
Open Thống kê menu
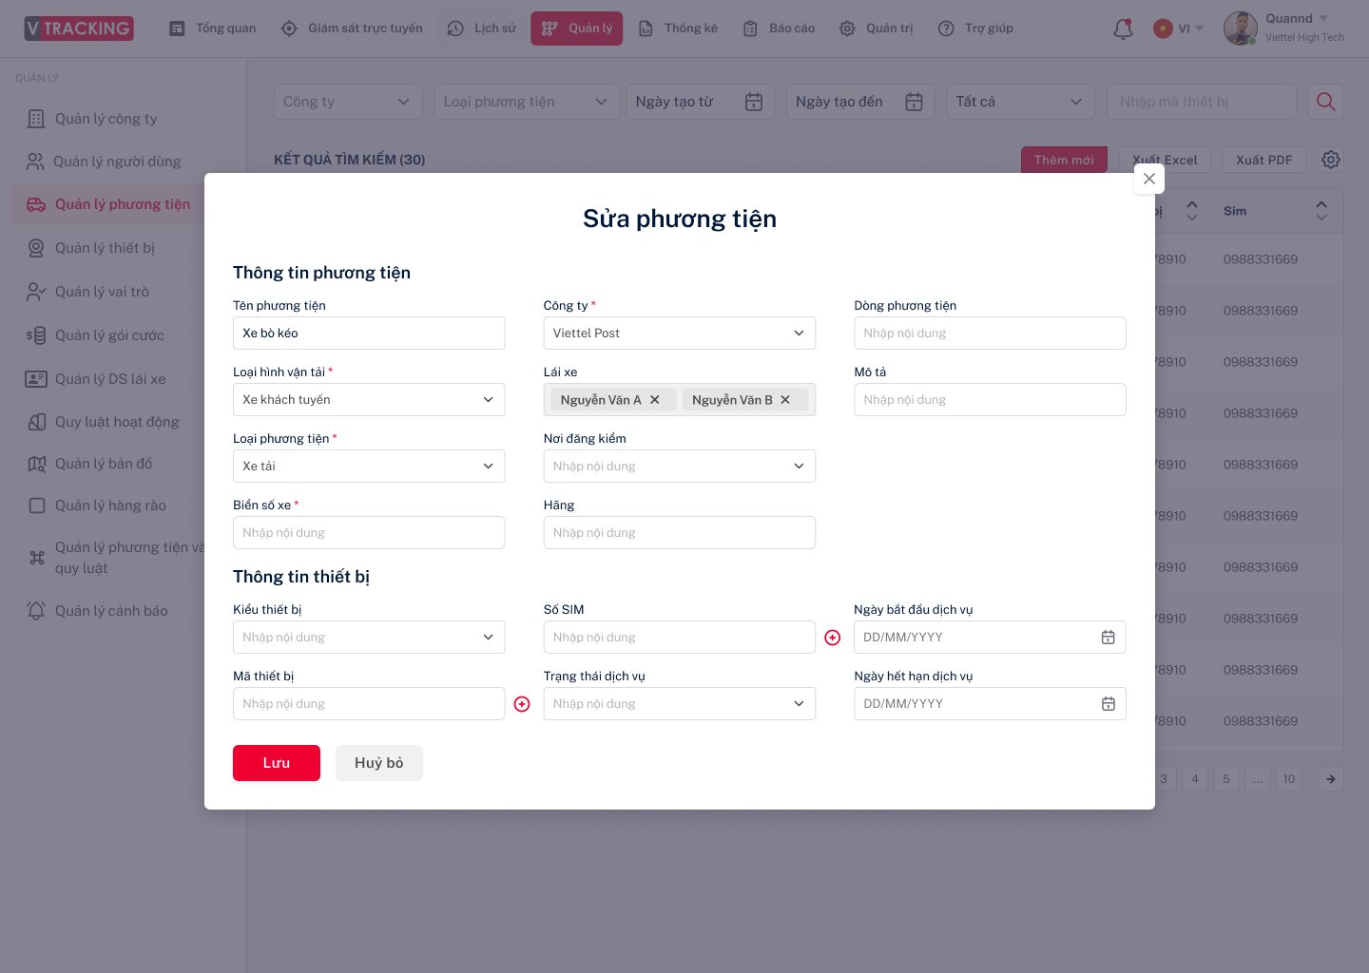[x=678, y=29]
